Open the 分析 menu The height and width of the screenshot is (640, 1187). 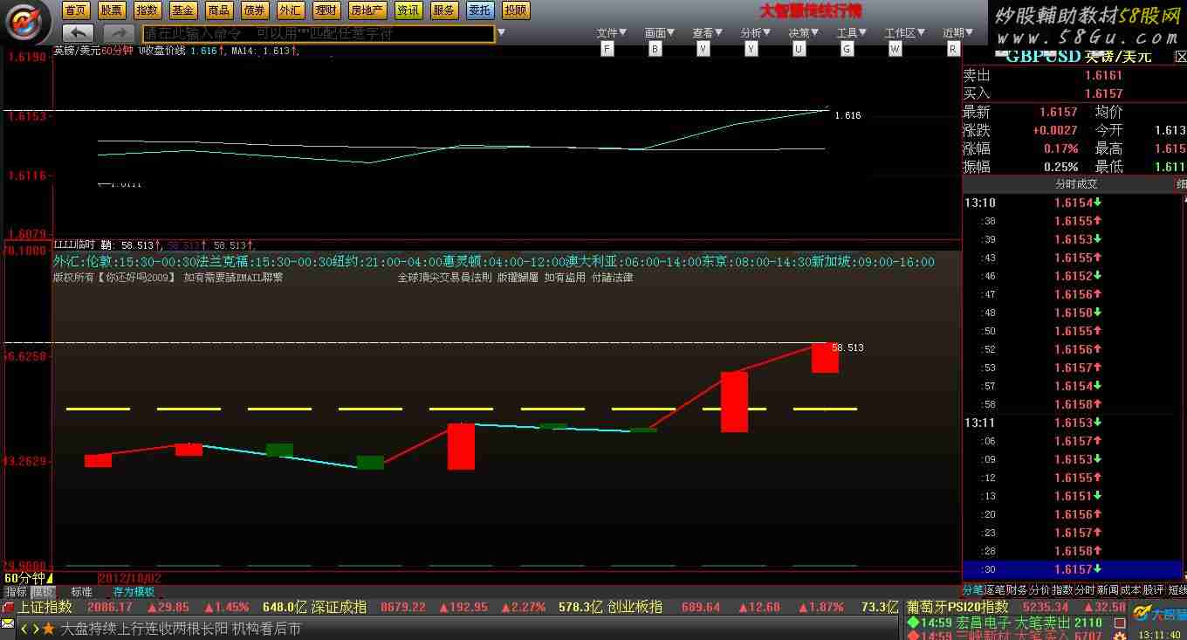point(756,33)
